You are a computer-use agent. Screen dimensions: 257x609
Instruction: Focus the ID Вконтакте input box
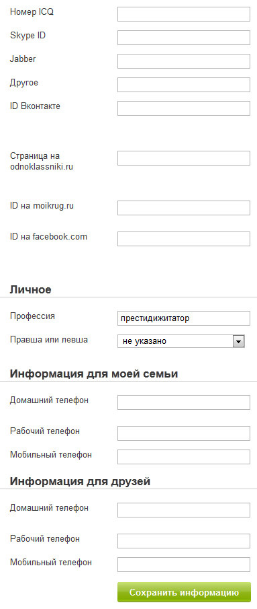click(x=184, y=108)
